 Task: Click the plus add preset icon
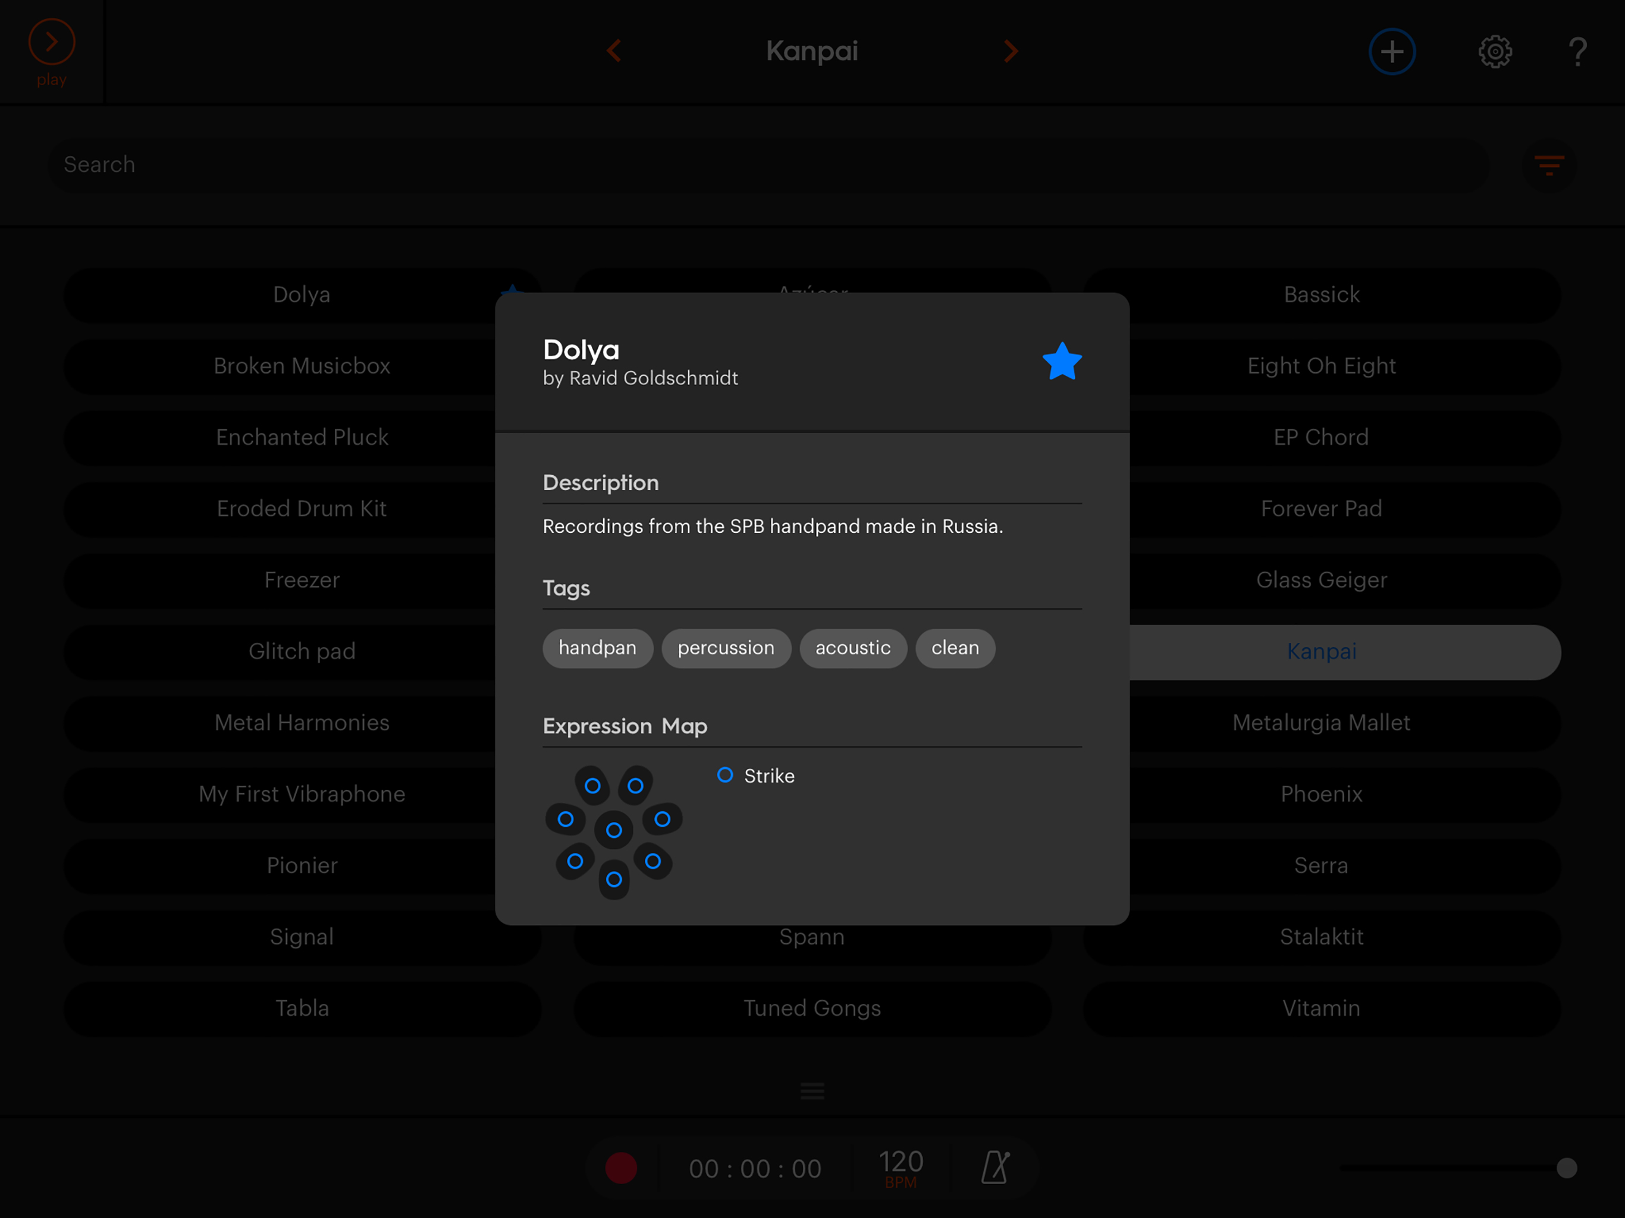click(1391, 51)
